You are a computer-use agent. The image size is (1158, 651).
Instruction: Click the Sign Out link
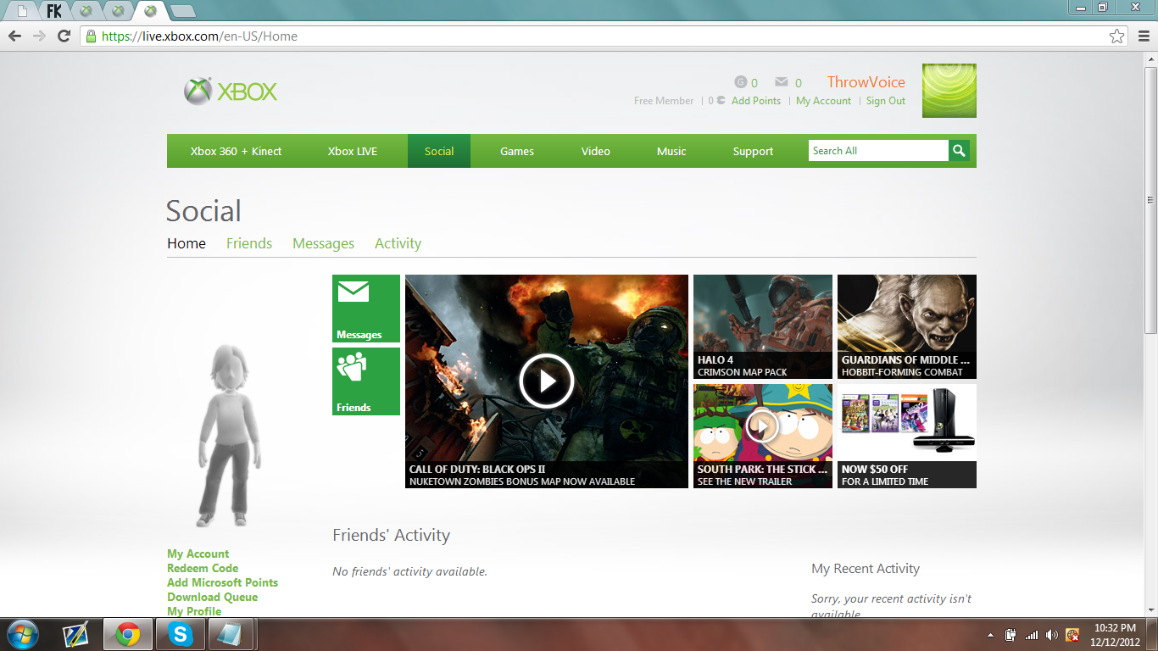pyautogui.click(x=886, y=101)
